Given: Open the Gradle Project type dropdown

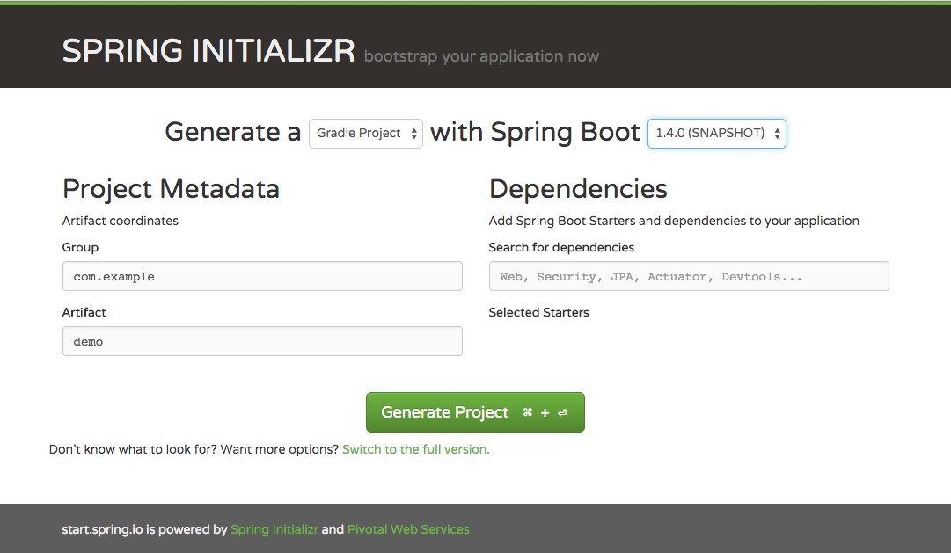Looking at the screenshot, I should tap(366, 134).
